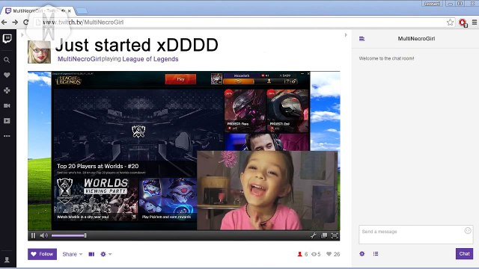479x269 pixels.
Task: Click the total views eye counter
Action: click(316, 254)
